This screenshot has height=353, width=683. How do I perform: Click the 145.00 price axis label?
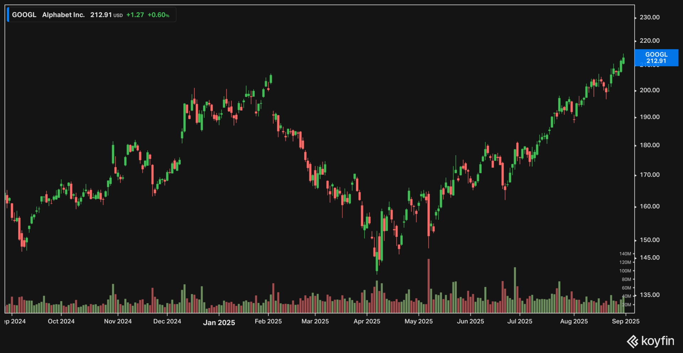pyautogui.click(x=650, y=258)
